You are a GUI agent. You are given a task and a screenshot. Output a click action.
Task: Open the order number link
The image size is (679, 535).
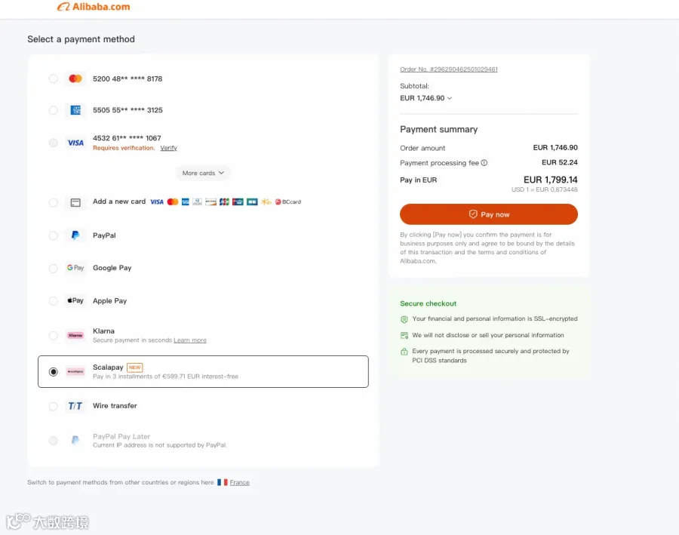[449, 69]
